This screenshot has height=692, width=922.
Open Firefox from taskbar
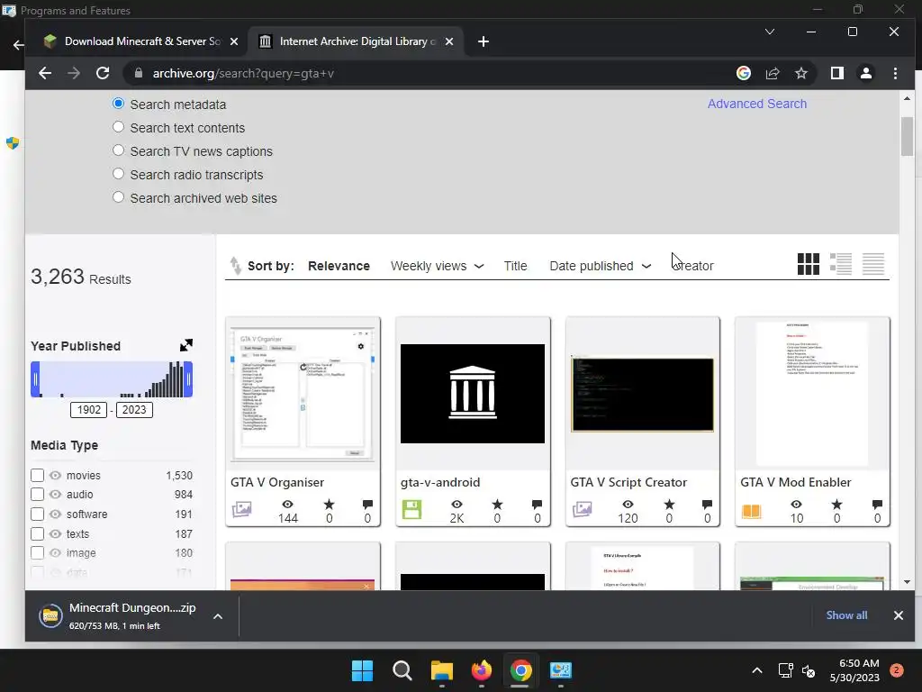(x=482, y=670)
